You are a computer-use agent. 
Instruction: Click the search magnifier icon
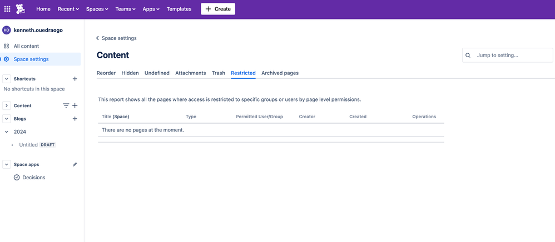tap(468, 56)
